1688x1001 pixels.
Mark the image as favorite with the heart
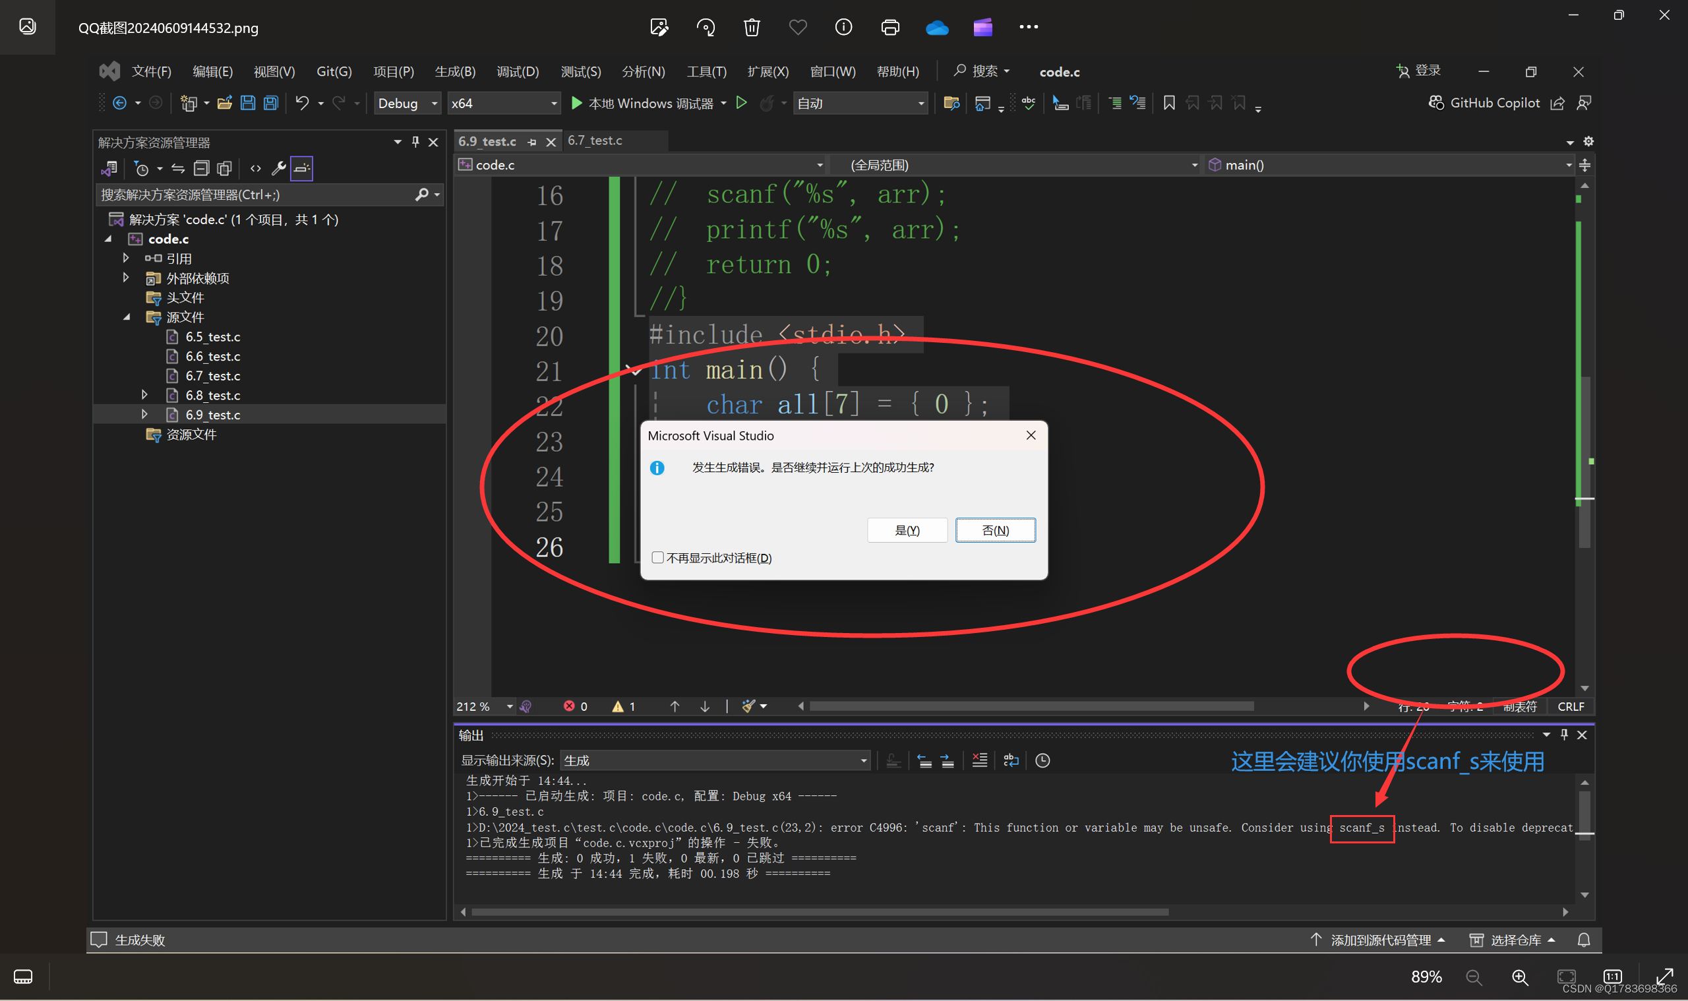pyautogui.click(x=798, y=27)
